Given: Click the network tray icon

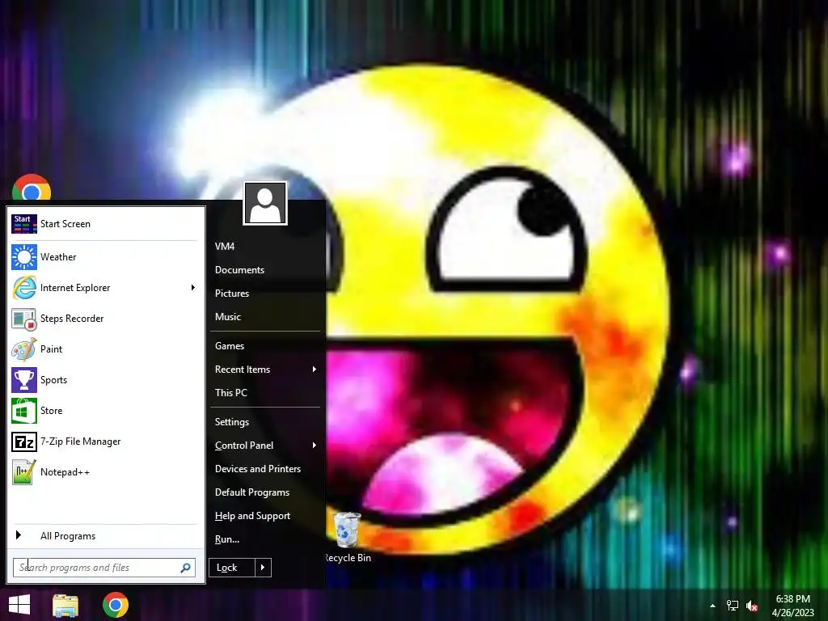Looking at the screenshot, I should tap(733, 606).
